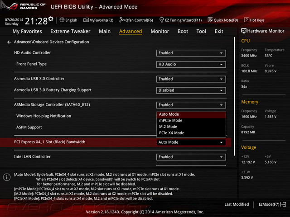Open the USB 3.0 Battery Charging Support dropdown

tap(191, 90)
